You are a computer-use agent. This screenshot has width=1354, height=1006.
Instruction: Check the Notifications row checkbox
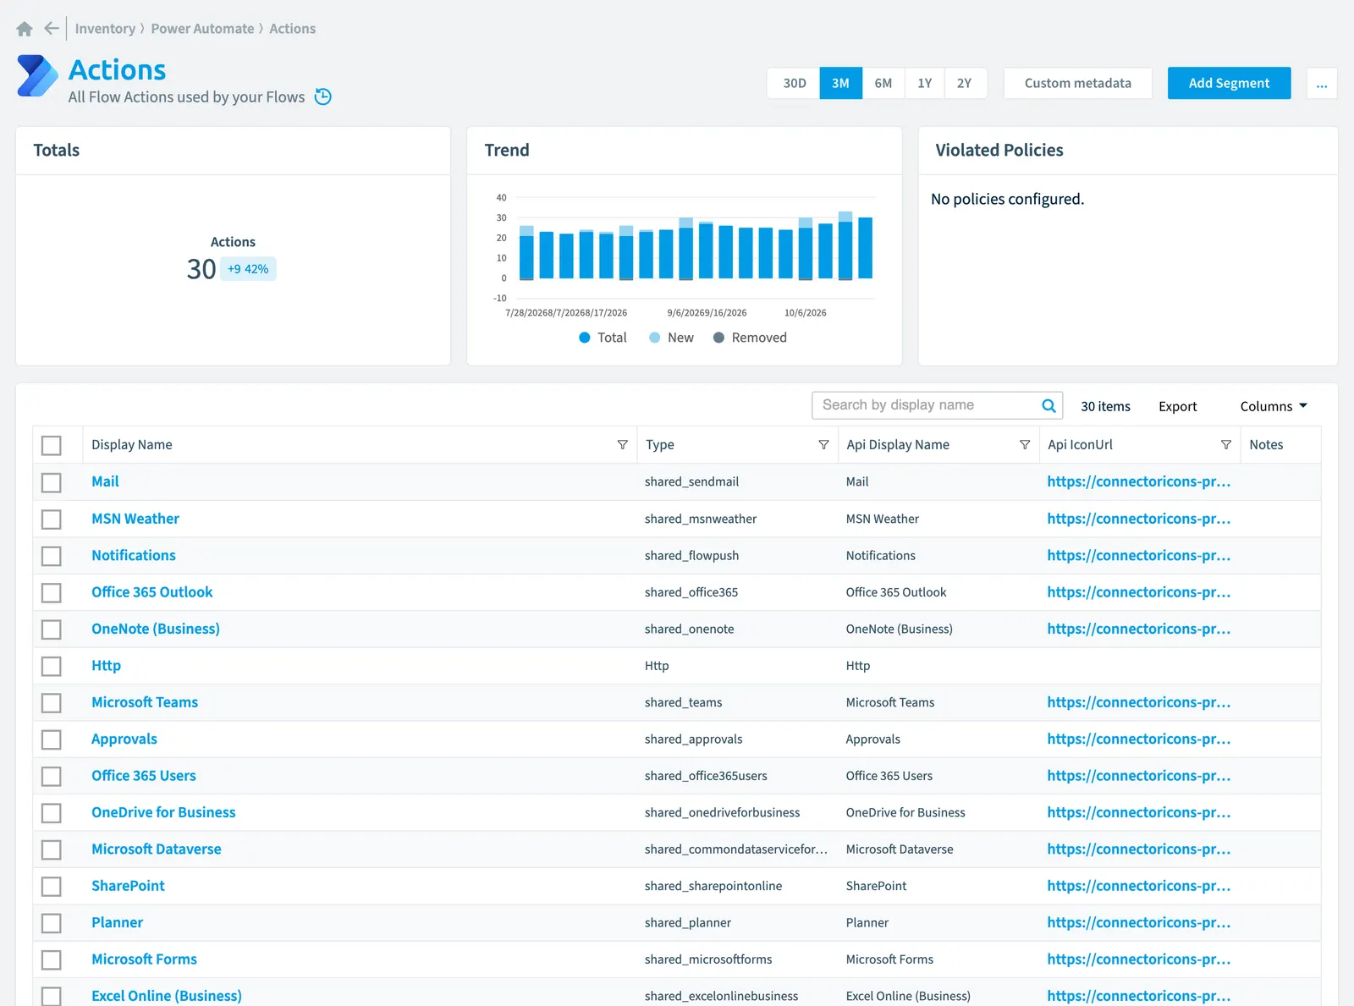tap(52, 556)
